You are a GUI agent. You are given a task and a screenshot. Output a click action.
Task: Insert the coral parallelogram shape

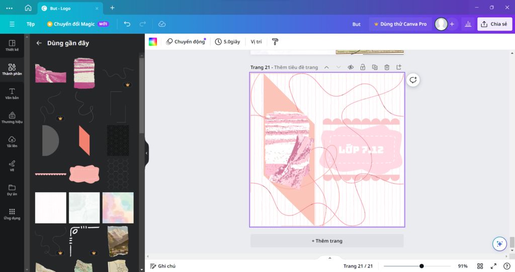84,140
